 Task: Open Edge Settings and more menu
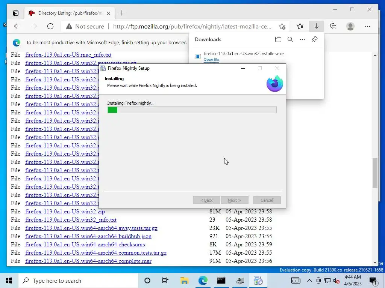(x=368, y=26)
